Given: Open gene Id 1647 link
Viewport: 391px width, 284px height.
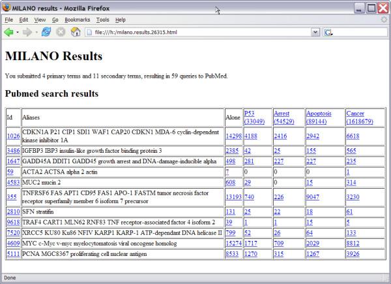Looking at the screenshot, I should [14, 161].
